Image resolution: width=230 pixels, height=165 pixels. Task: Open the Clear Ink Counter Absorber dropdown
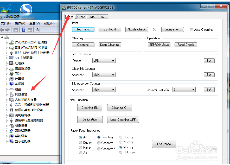(x=104, y=75)
